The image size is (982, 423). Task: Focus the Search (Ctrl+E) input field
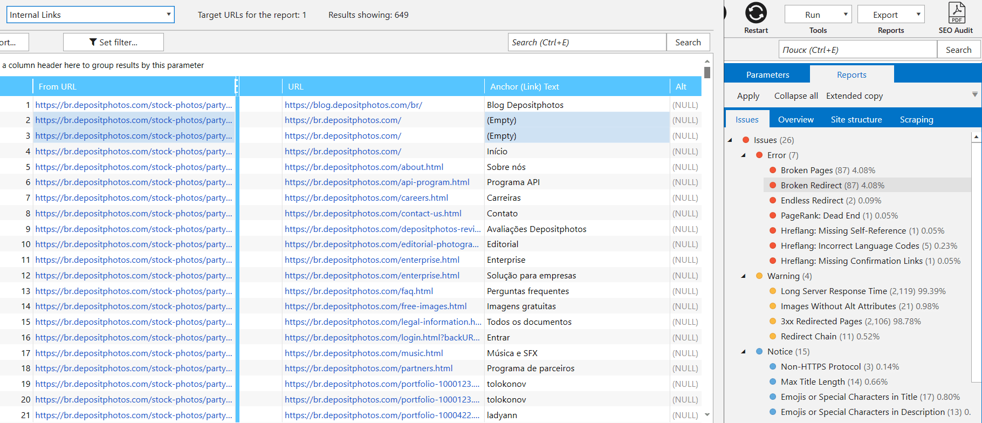(587, 42)
